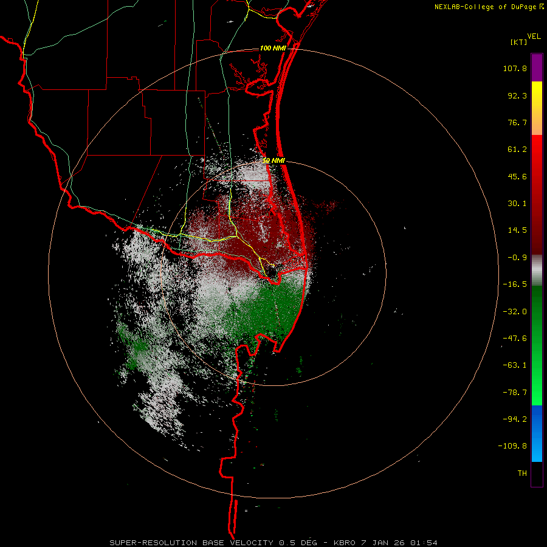The image size is (547, 547).
Task: Click the -78.7 velocity scale value
Action: [x=515, y=393]
